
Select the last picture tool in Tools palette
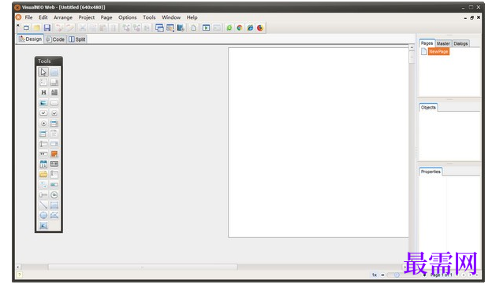tap(43, 226)
